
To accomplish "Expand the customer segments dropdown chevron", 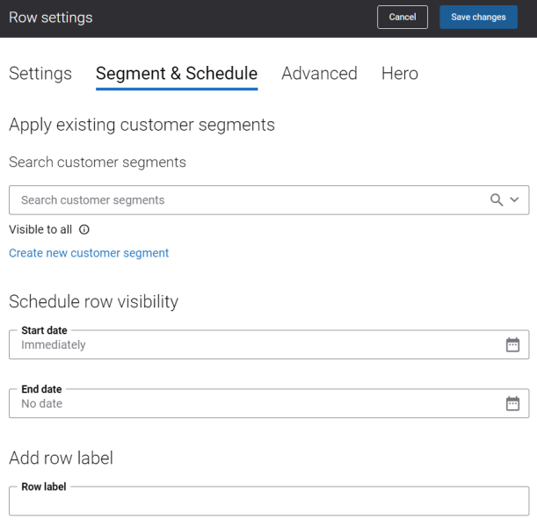I will tap(514, 199).
